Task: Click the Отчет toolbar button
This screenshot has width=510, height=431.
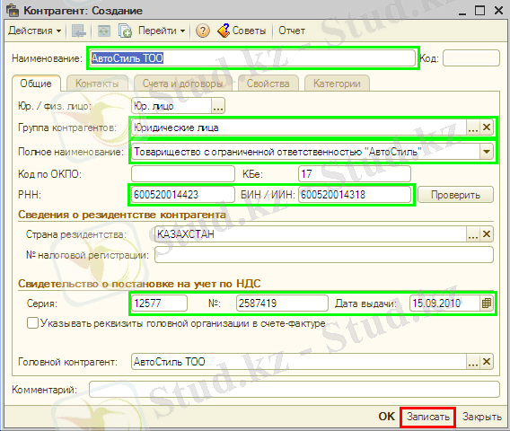Action: [292, 31]
